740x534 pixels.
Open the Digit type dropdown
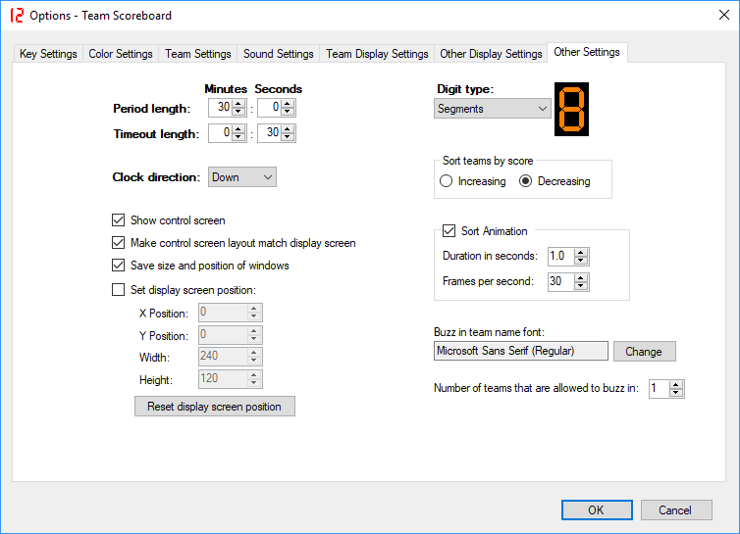[x=493, y=109]
